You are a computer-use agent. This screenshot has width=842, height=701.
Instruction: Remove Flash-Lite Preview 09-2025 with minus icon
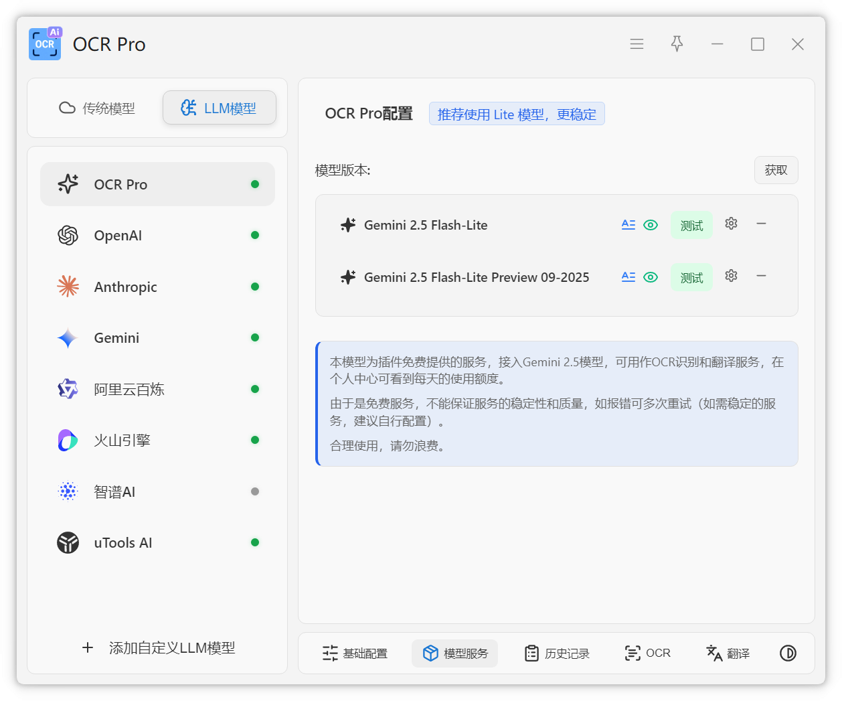pos(761,276)
